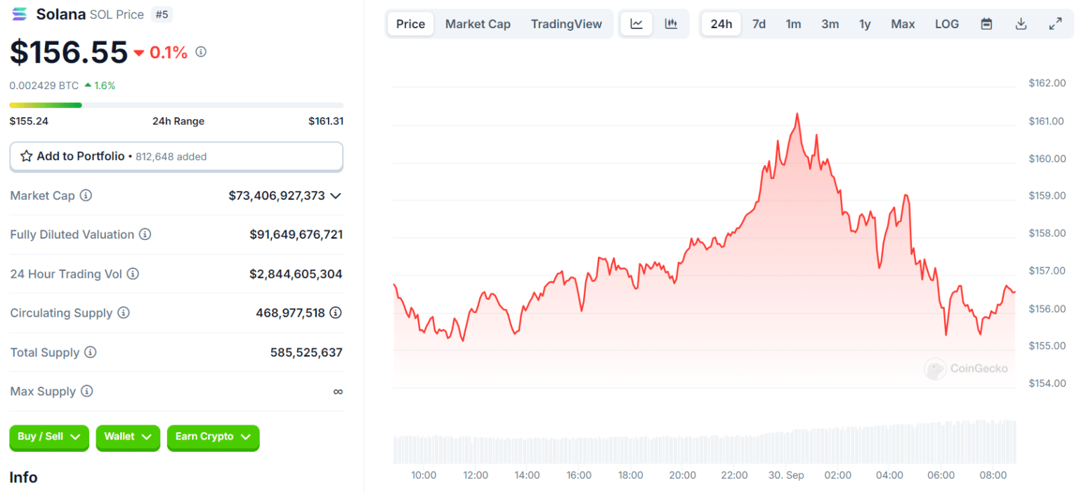Select the 1m time range
Screen dimensions: 1079x492
(794, 24)
